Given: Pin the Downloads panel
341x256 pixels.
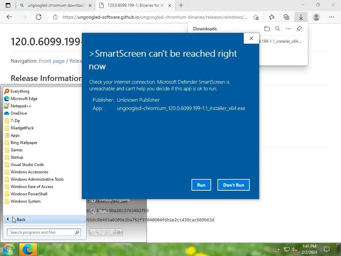Looking at the screenshot, I should (x=299, y=29).
